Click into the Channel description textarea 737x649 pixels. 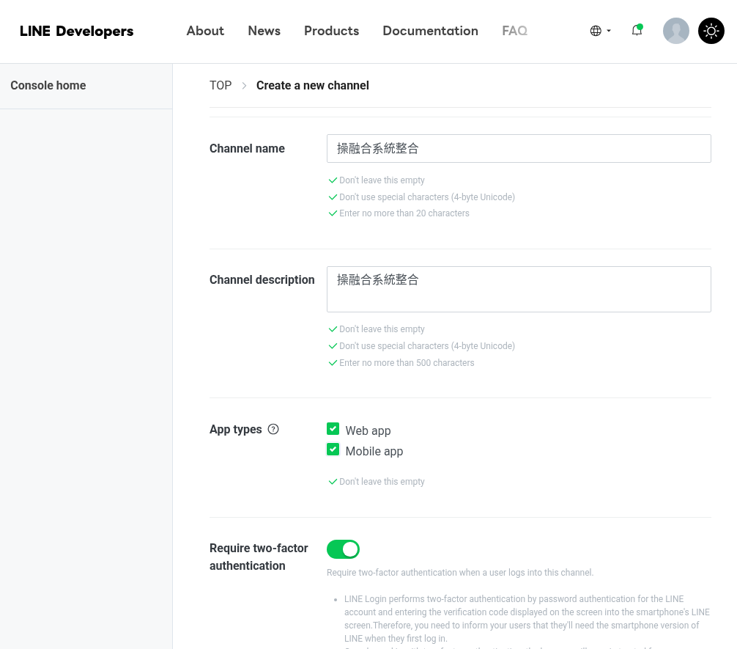519,290
